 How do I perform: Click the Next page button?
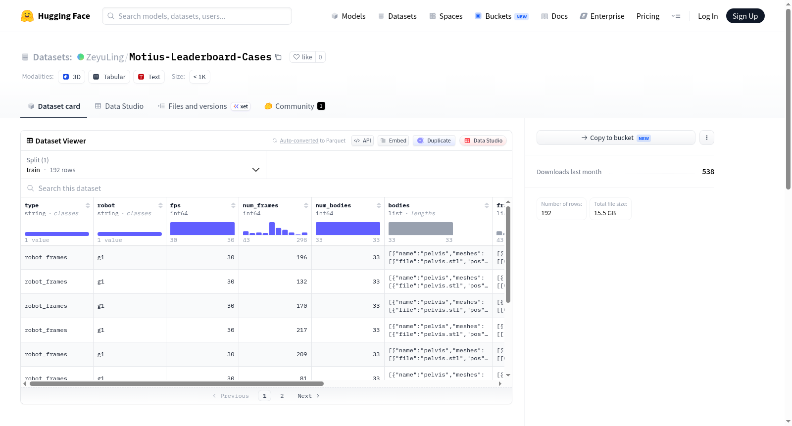coord(308,396)
